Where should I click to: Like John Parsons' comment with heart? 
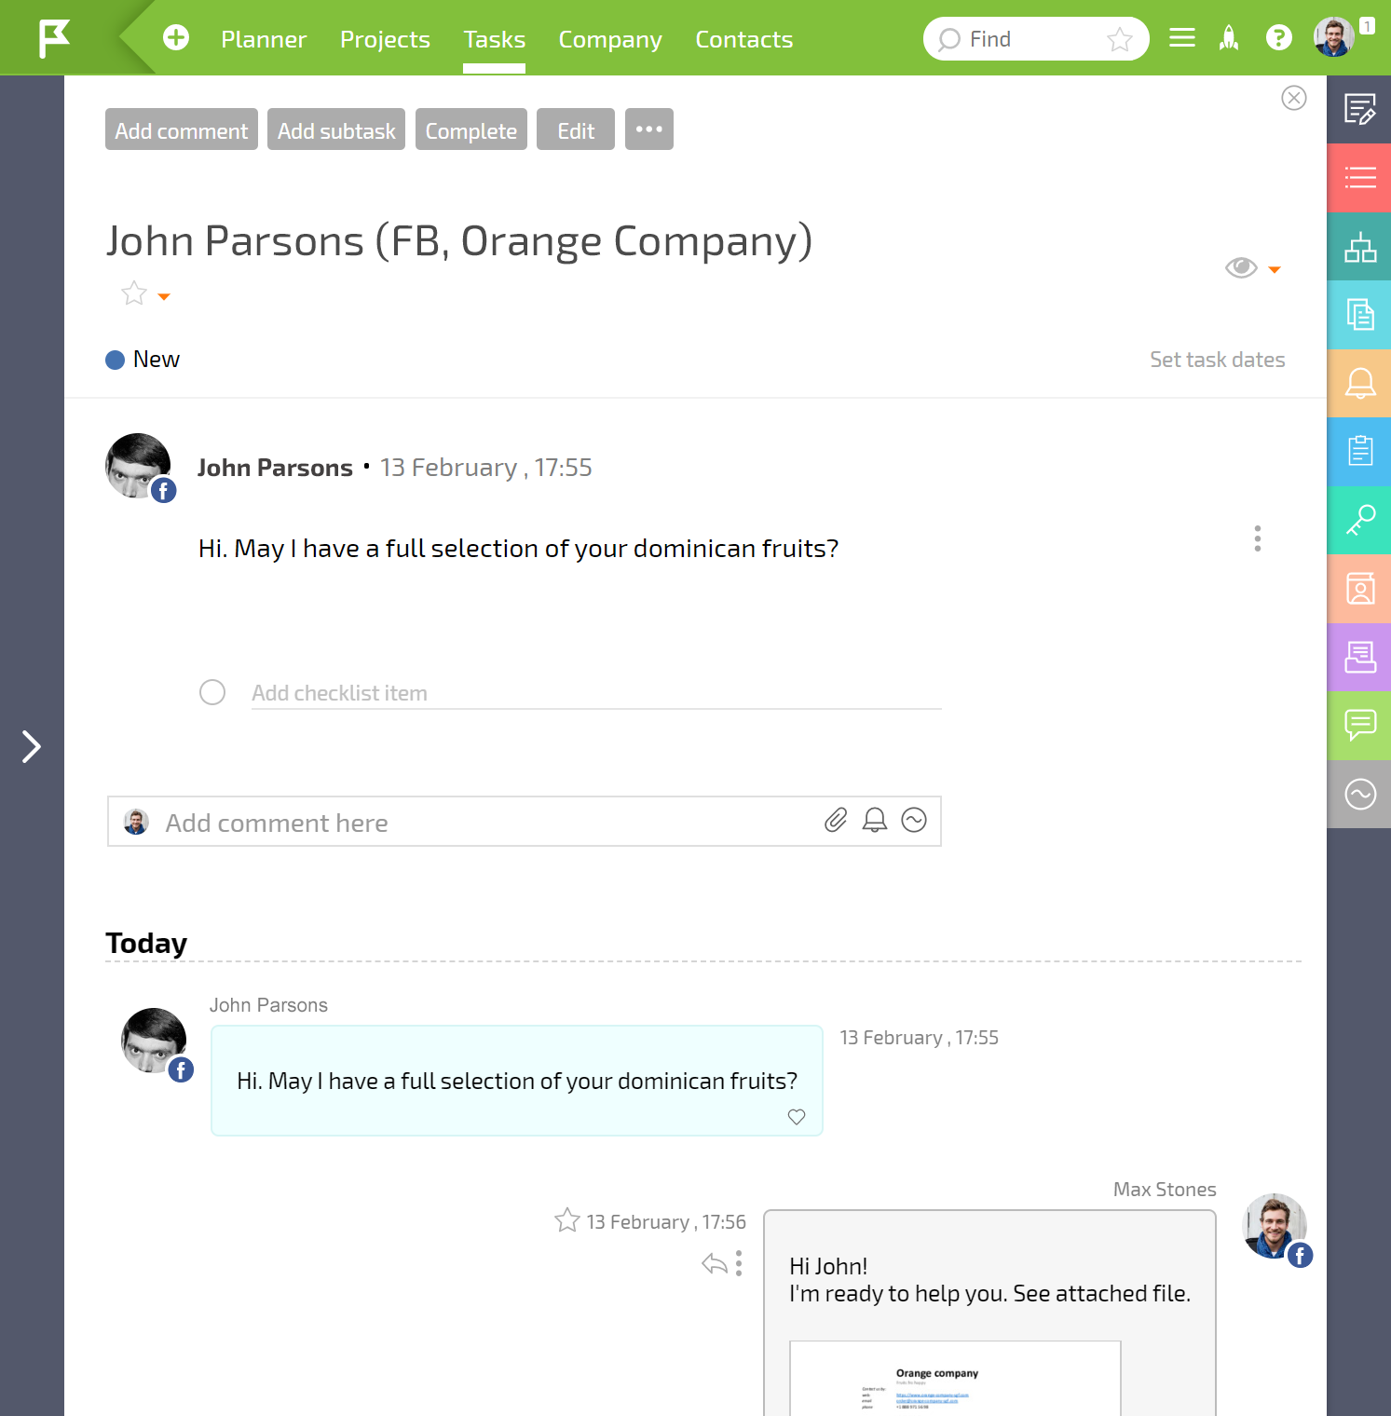coord(797,1116)
